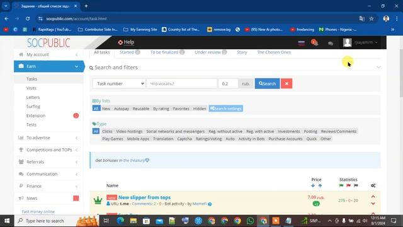Change language using the flag icon
Viewport: 403px width, 227px height.
[x=302, y=43]
